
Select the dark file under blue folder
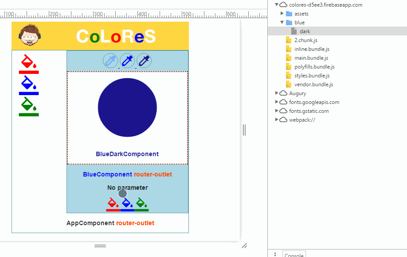point(305,31)
